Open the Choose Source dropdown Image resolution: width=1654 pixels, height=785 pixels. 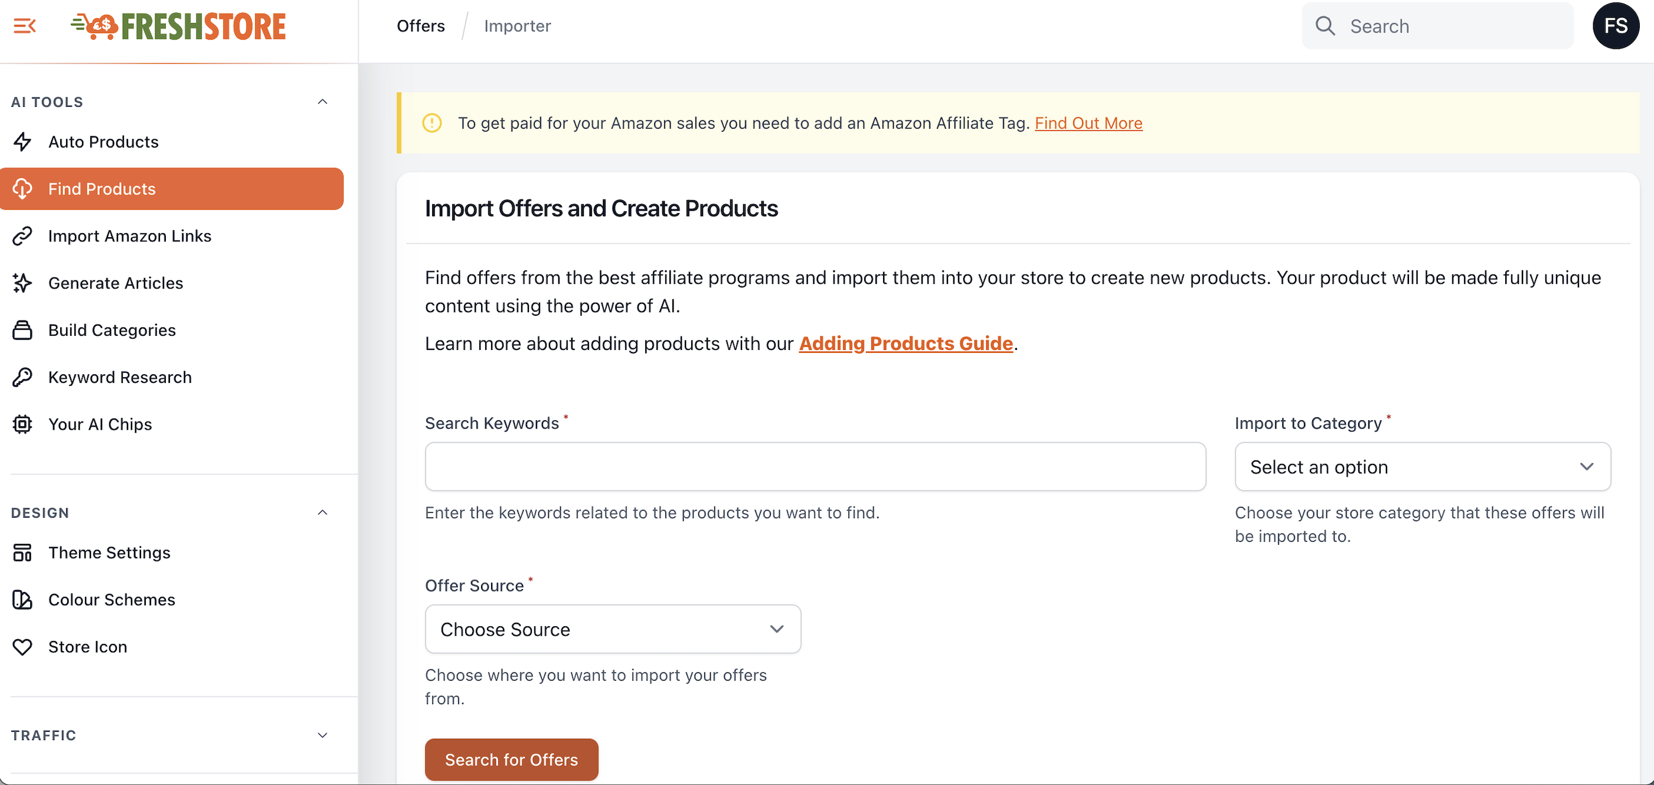[x=613, y=629]
